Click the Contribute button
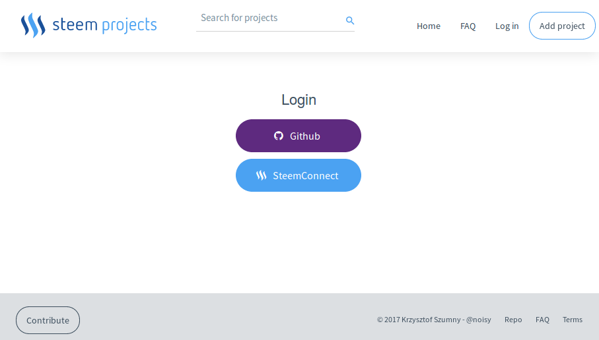 click(x=48, y=320)
